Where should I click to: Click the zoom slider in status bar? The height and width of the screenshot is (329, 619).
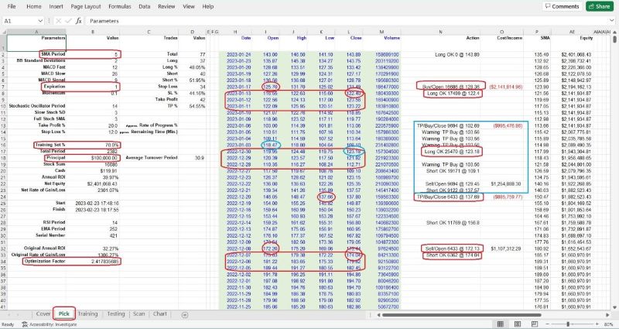(x=569, y=324)
